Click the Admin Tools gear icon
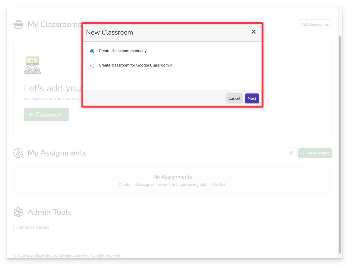The height and width of the screenshot is (265, 349). click(18, 212)
